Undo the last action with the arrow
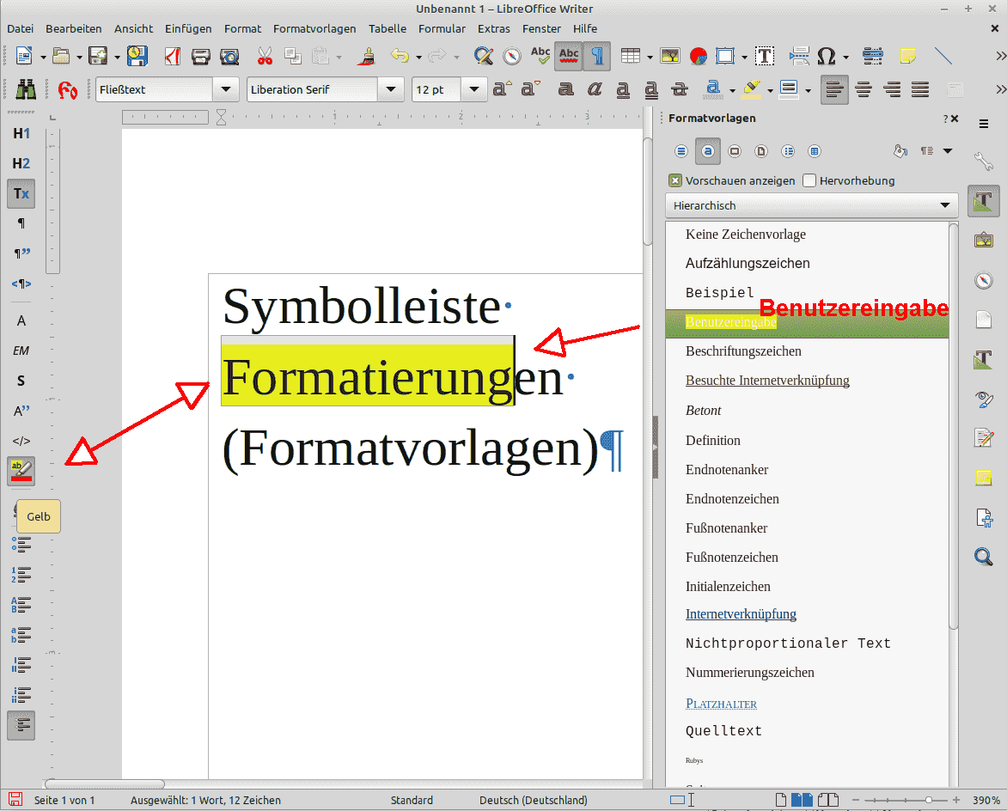This screenshot has width=1007, height=811. 400,57
